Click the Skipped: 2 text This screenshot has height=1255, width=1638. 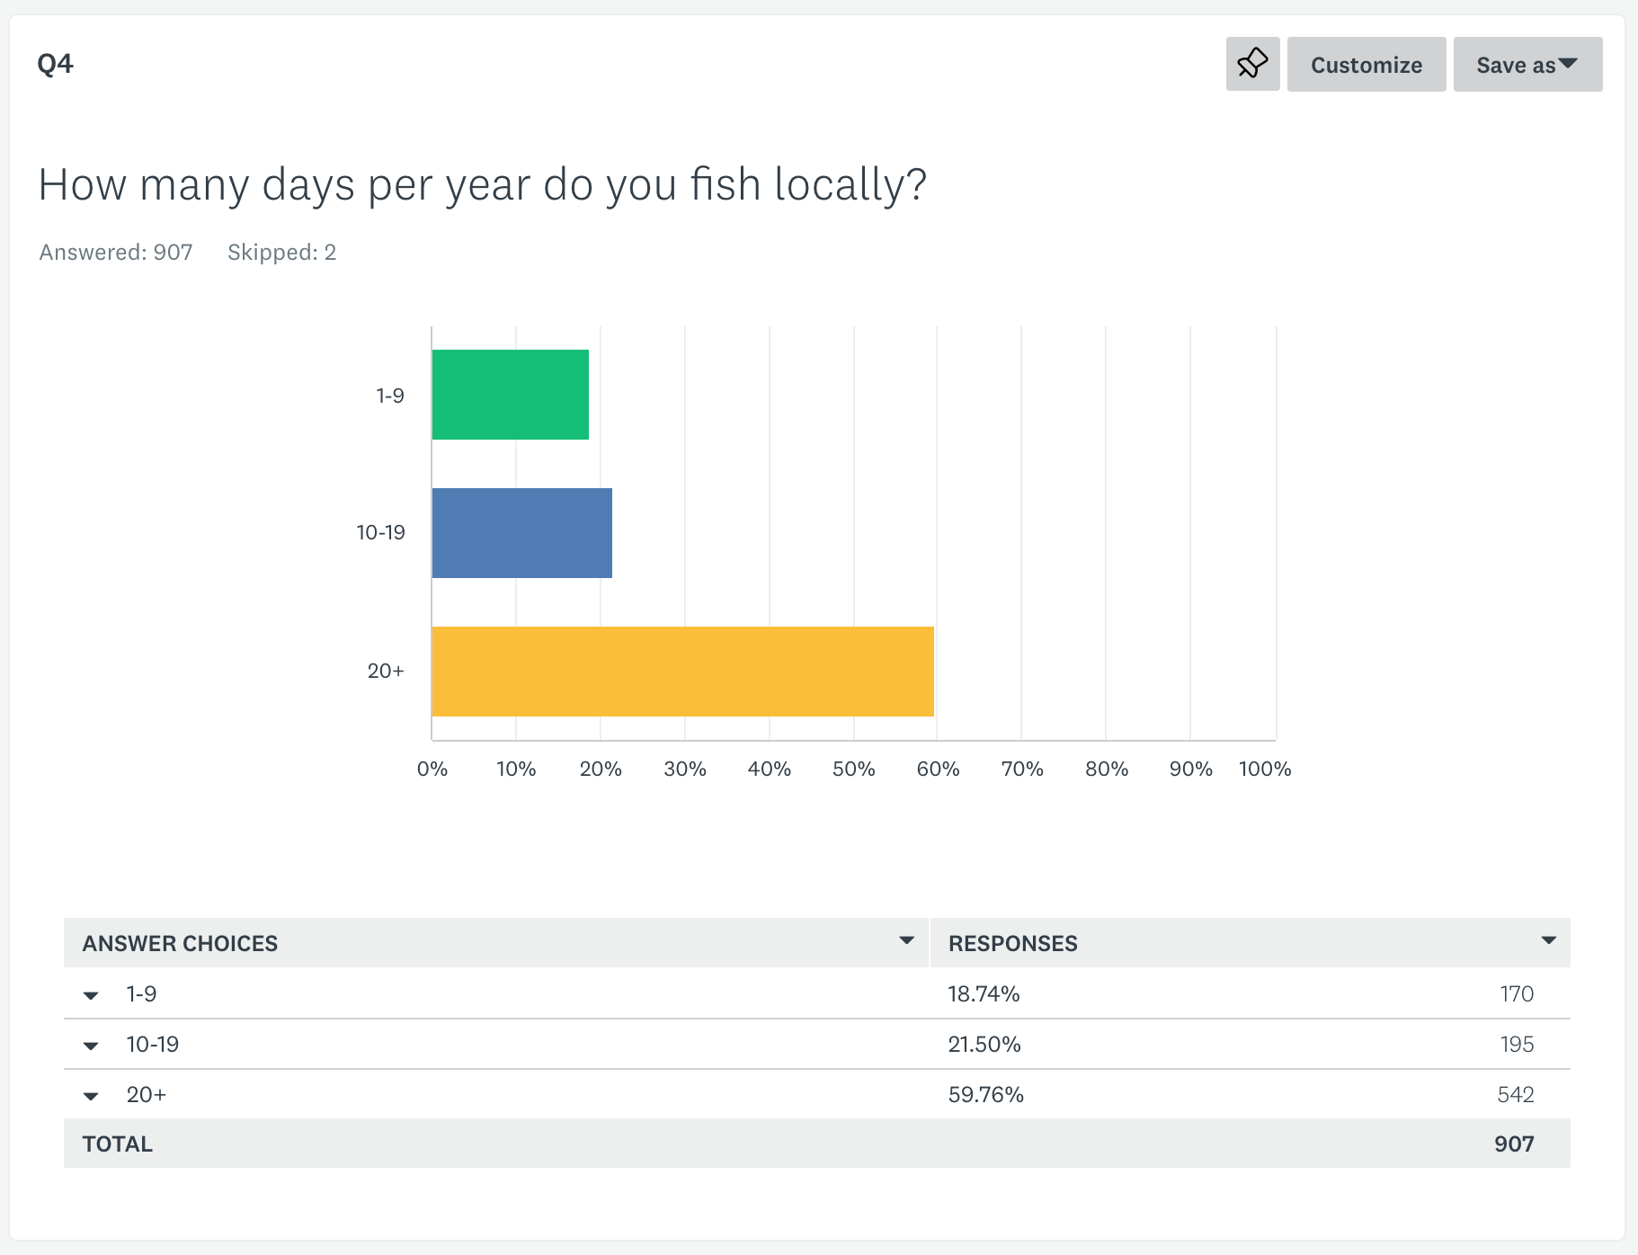(282, 252)
